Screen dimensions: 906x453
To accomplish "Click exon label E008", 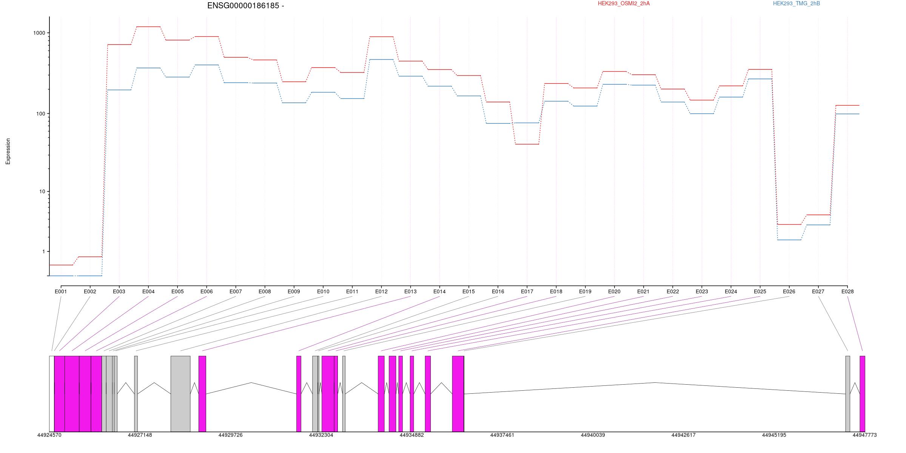I will (265, 291).
